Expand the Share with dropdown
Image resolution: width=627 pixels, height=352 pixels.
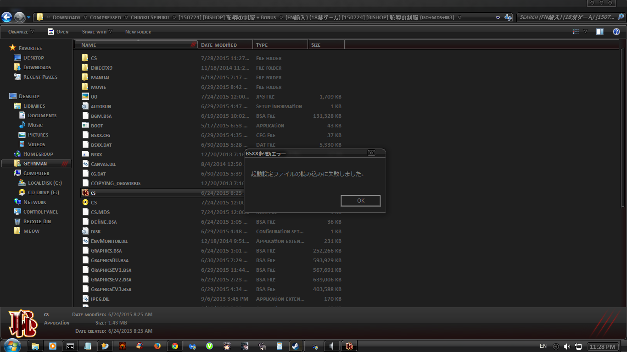(97, 32)
